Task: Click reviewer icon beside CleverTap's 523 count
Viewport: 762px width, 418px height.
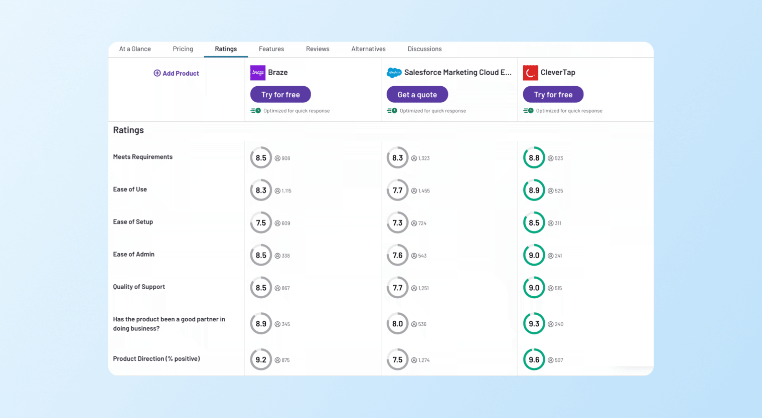Action: click(550, 158)
